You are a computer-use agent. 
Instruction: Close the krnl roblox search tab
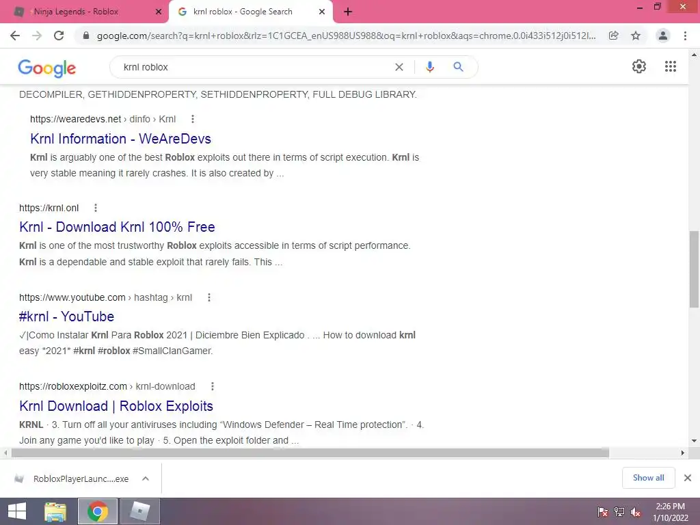click(x=322, y=12)
